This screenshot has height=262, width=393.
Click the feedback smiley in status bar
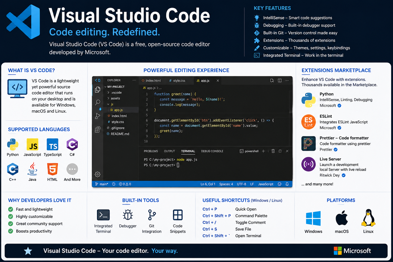tap(280, 184)
